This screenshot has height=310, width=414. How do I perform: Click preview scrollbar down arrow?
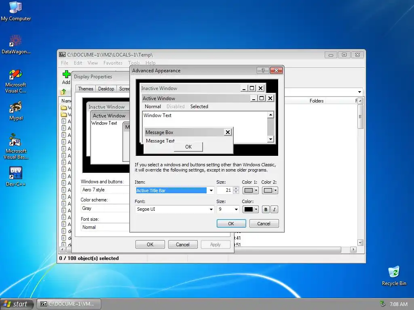click(270, 139)
